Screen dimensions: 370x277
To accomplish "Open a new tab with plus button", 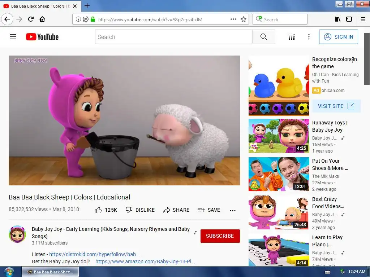I will (87, 6).
